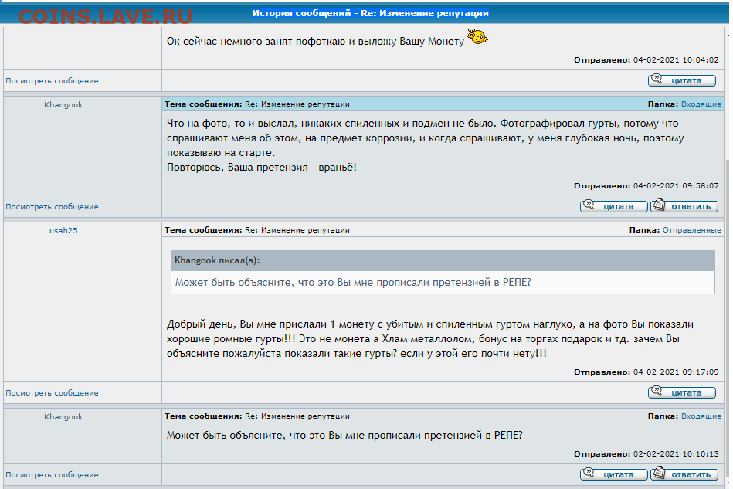Open Посмотреть сообщение link for the 09:58:07 message

tap(52, 206)
